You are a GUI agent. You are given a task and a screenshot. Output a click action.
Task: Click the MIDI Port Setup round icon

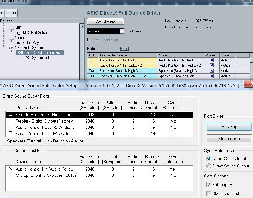(x=19, y=33)
